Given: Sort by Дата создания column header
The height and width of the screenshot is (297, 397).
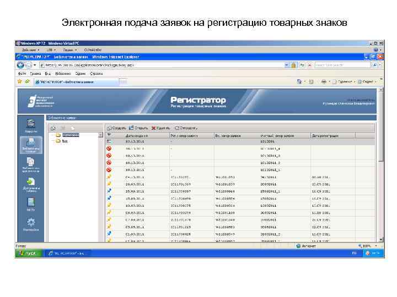Looking at the screenshot, I should coord(137,136).
